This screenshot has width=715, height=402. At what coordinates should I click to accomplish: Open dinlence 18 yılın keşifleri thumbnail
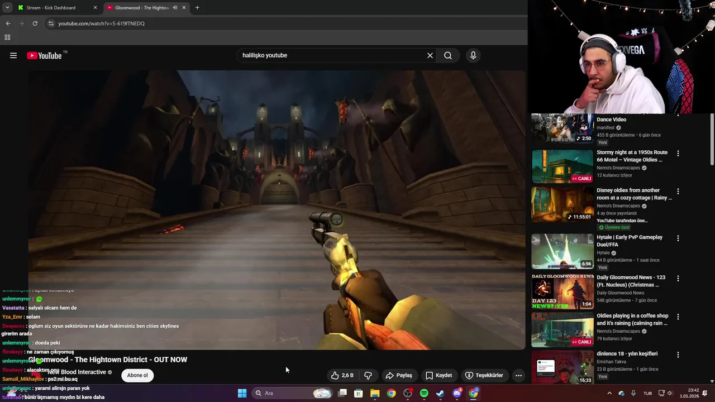pyautogui.click(x=563, y=367)
